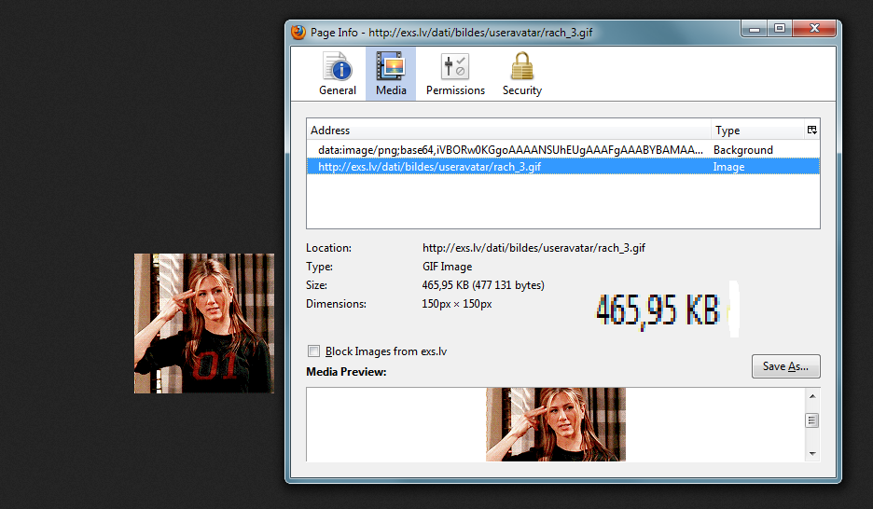Click the Firefox logo in the title bar
This screenshot has width=873, height=509.
pos(298,32)
